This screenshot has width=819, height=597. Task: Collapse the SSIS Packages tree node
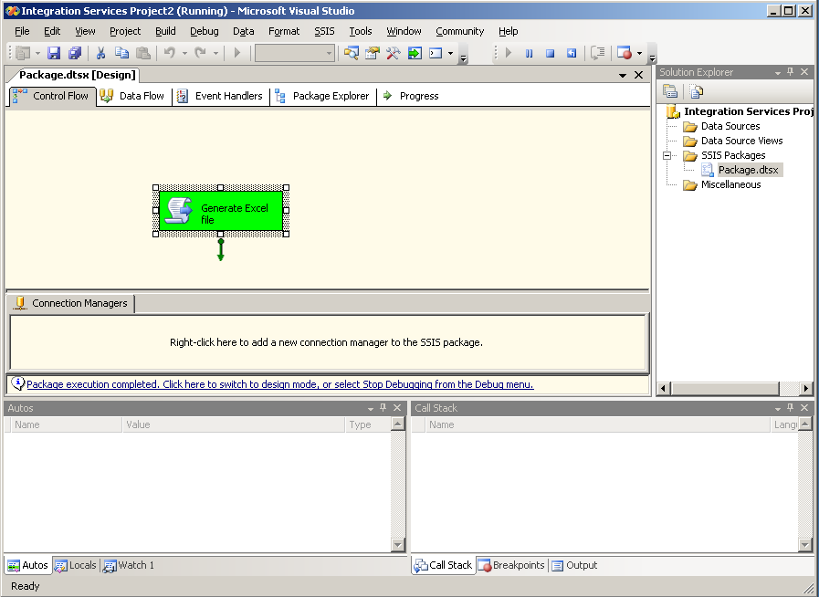667,156
